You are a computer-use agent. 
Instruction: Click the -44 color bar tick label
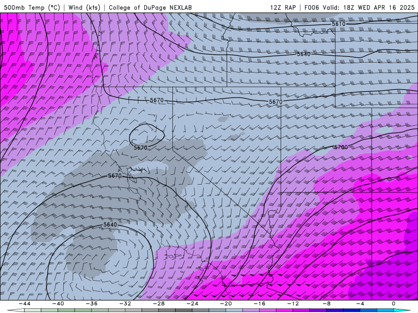pos(25,304)
